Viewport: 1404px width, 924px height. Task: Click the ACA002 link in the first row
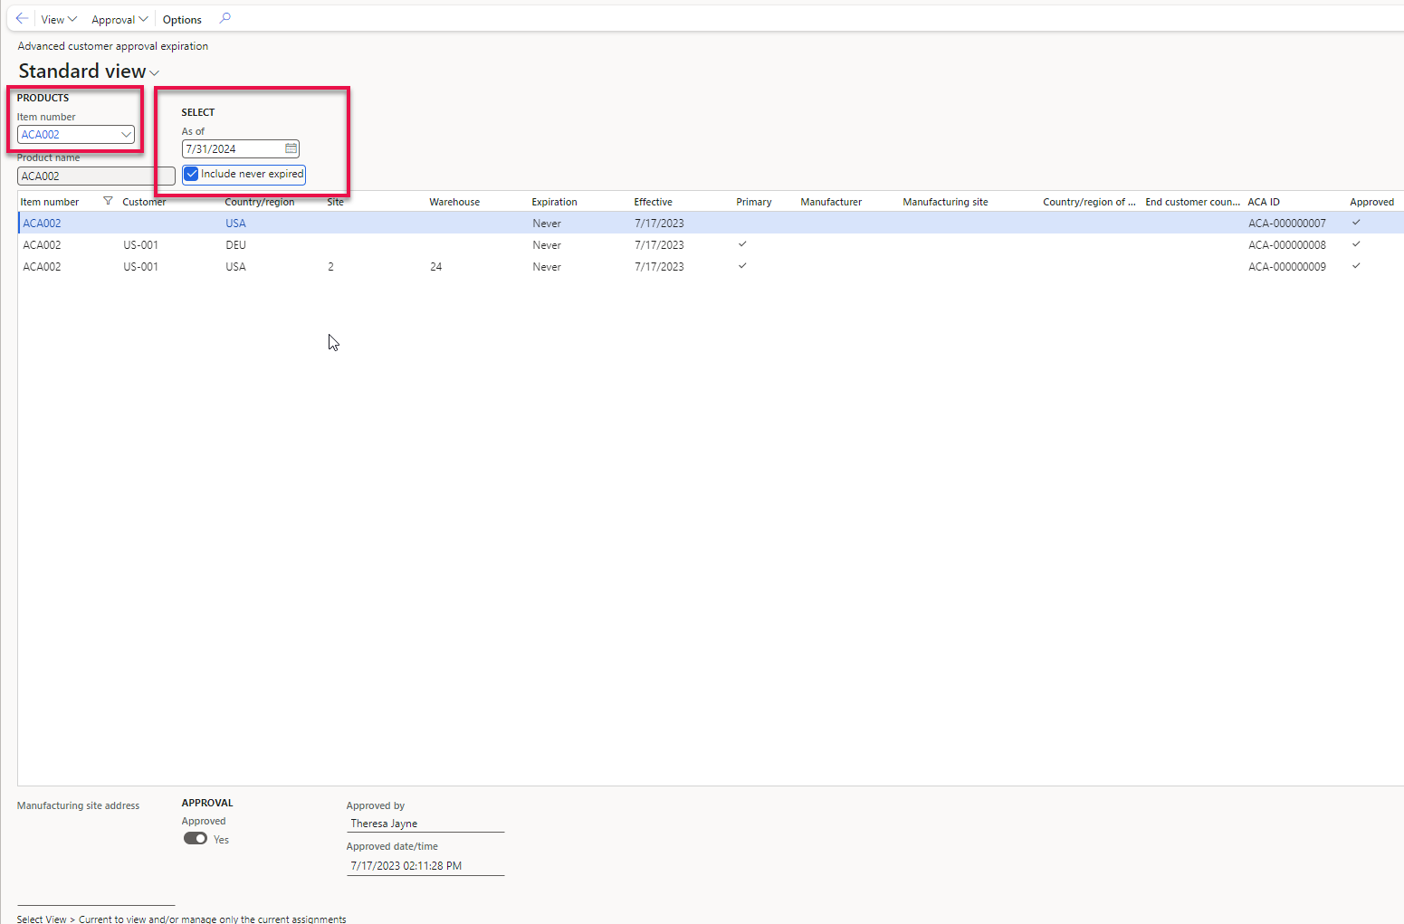pos(42,223)
